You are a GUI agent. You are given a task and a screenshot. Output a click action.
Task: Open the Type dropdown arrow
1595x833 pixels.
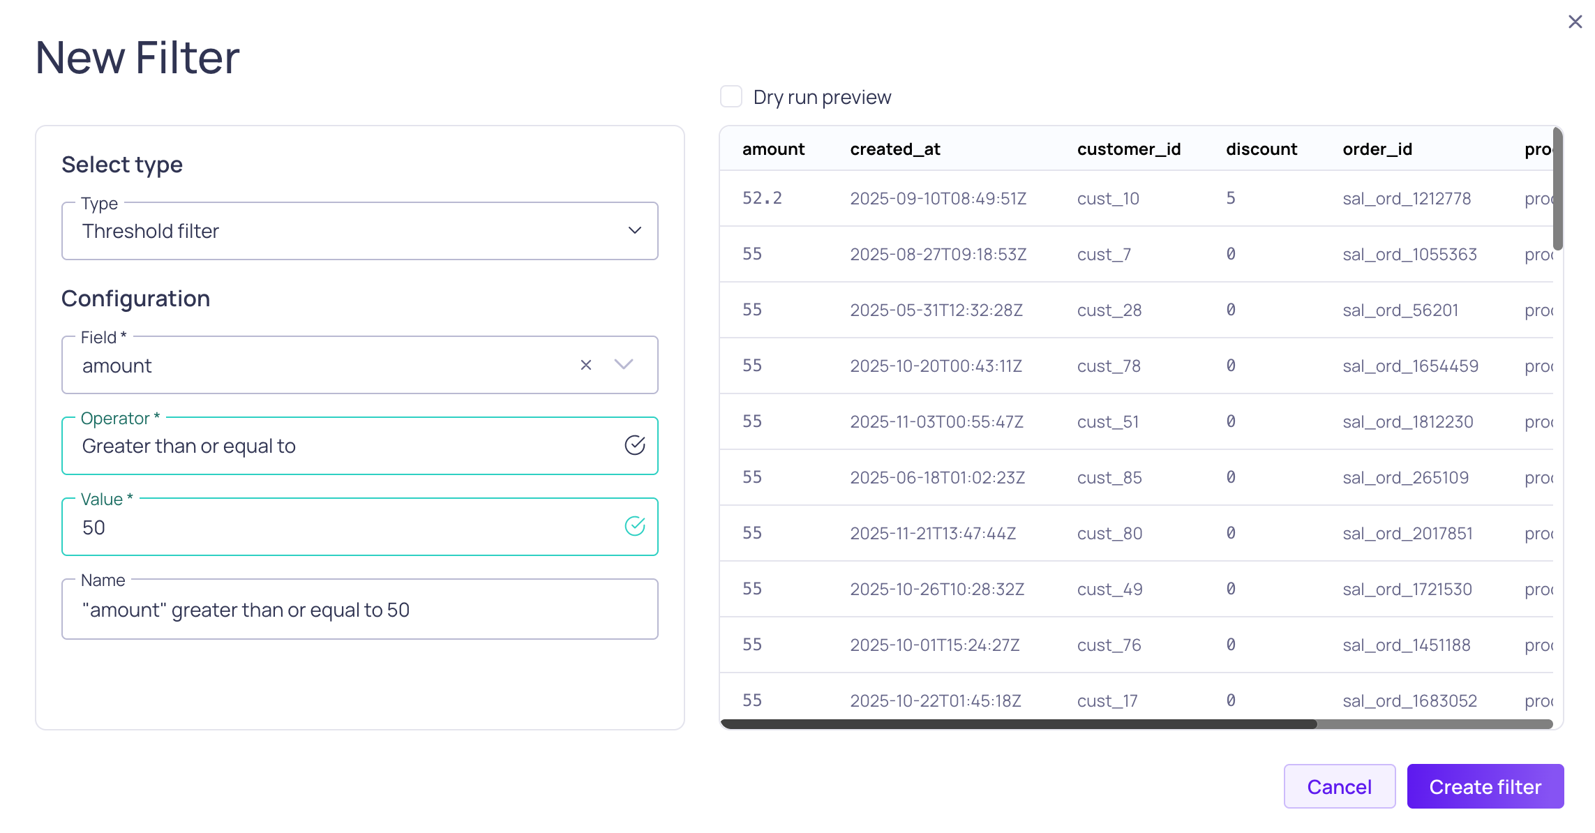[x=634, y=231]
